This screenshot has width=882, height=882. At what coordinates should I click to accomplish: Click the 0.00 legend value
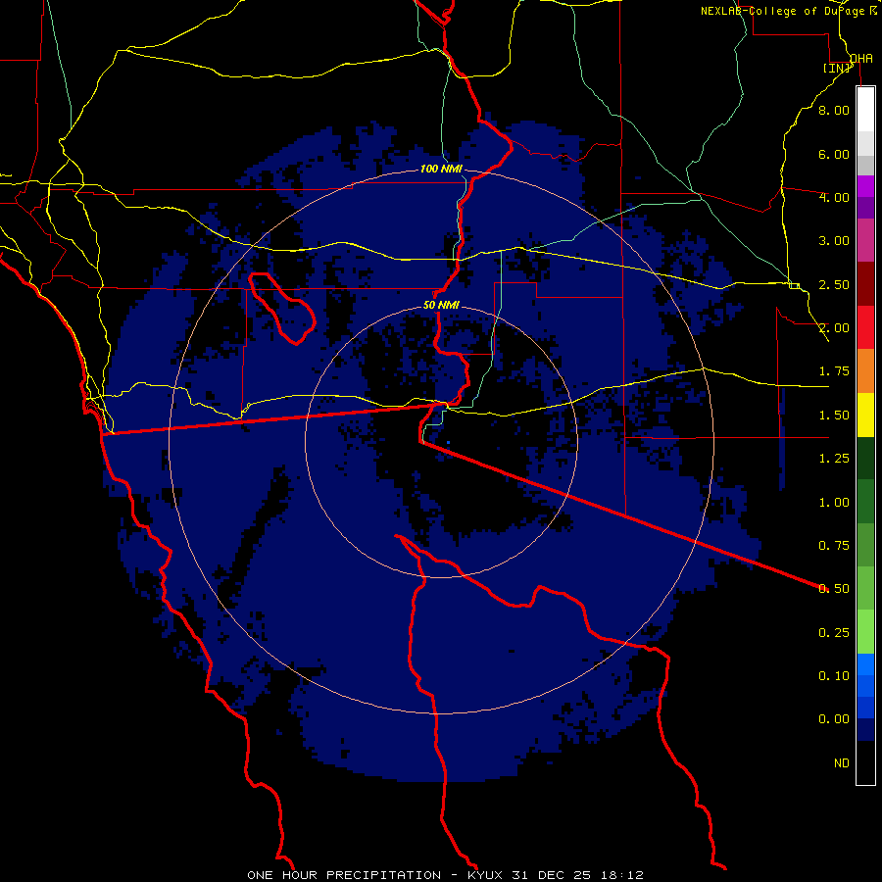pos(834,719)
